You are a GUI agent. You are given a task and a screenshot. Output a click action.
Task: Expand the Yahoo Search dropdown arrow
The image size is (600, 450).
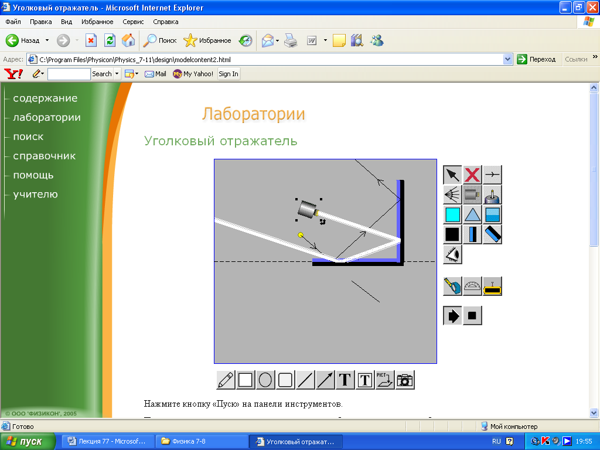(x=117, y=74)
